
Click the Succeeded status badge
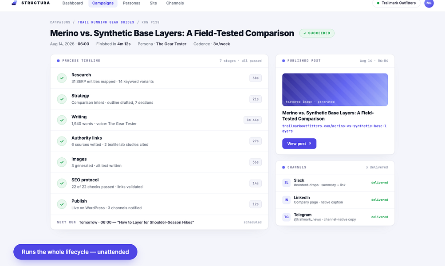point(317,33)
